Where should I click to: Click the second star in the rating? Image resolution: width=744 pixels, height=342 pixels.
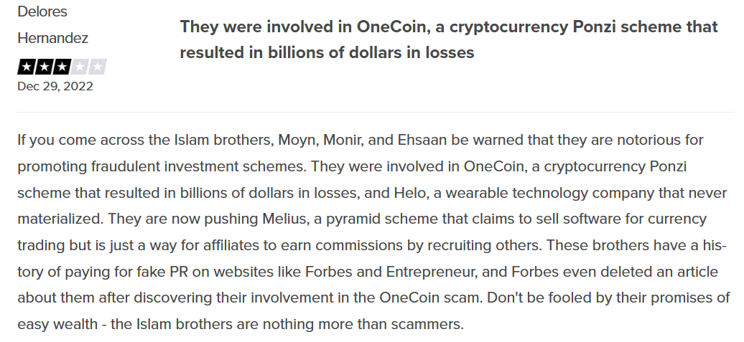(44, 67)
